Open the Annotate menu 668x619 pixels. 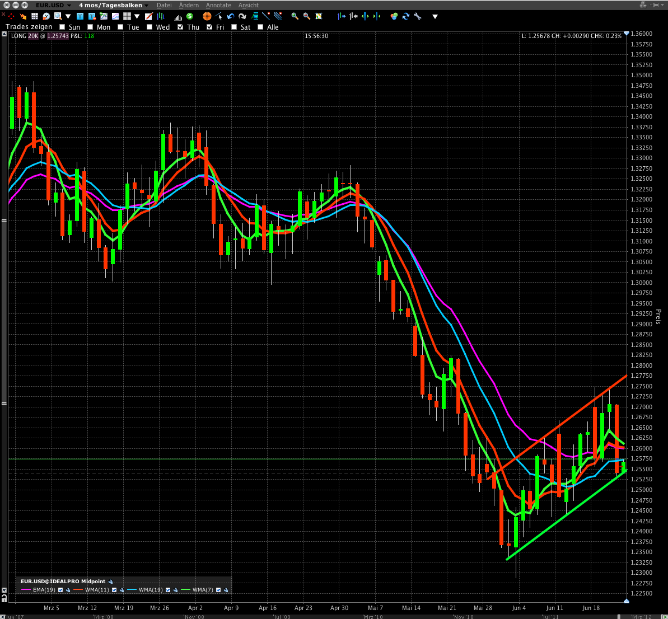[218, 5]
